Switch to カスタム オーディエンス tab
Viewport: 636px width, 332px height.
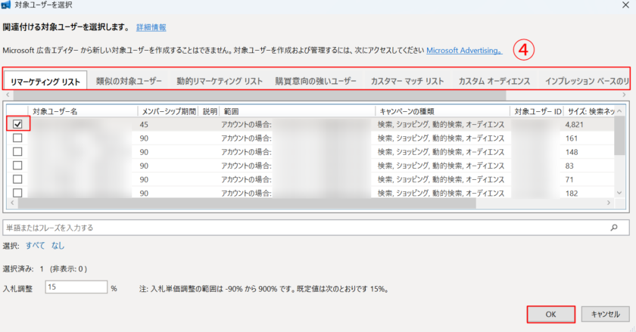[494, 80]
